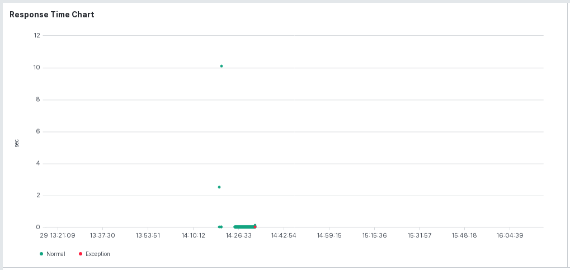The height and width of the screenshot is (270, 570).
Task: Click the 10 y-axis tick label
Action: click(x=36, y=68)
